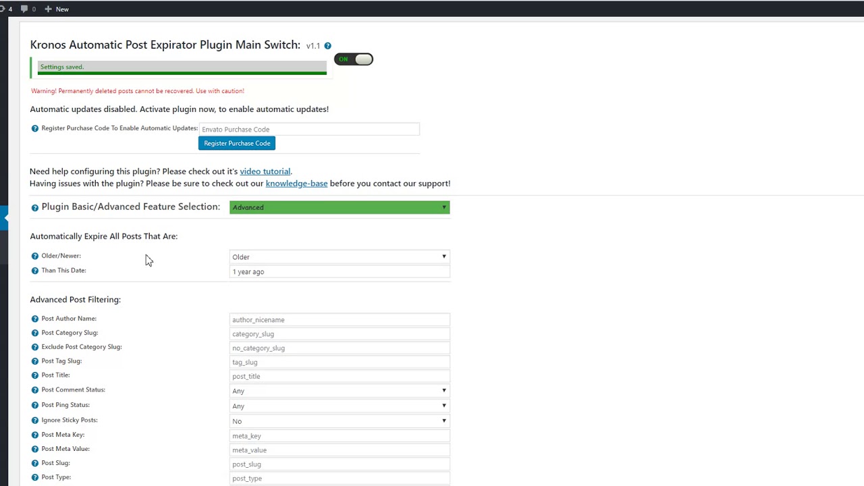
Task: Open the video tutorial link
Action: (265, 171)
